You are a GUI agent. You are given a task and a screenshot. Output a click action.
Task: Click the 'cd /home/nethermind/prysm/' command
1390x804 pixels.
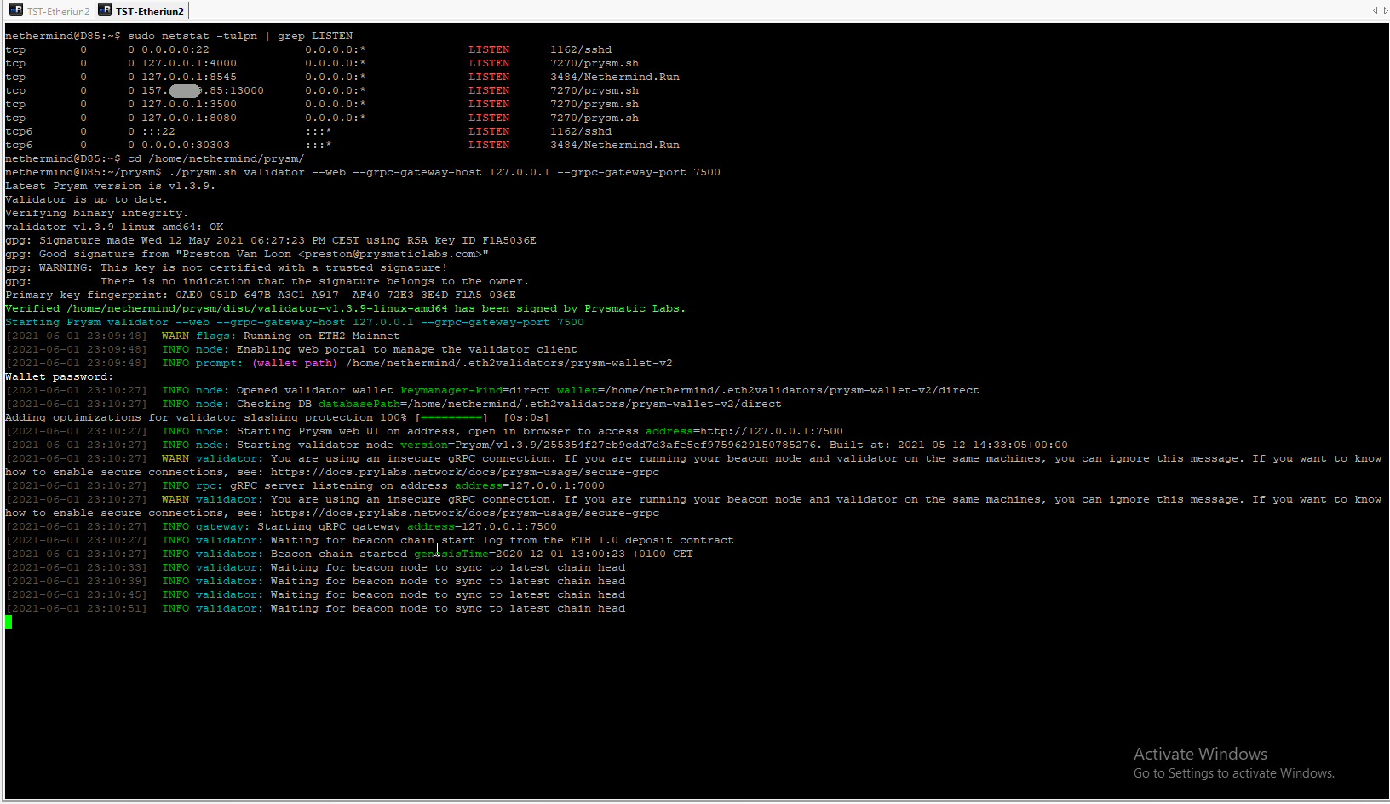[x=216, y=158]
